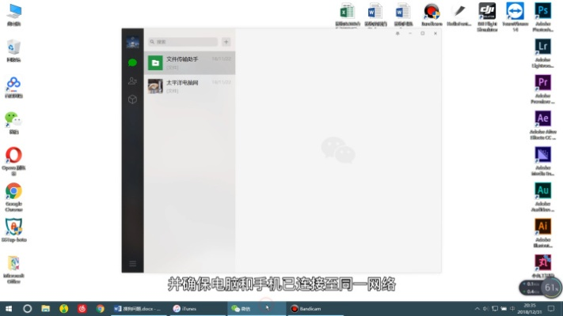
Task: Select the Recycle Bin desktop icon
Action: coord(13,51)
